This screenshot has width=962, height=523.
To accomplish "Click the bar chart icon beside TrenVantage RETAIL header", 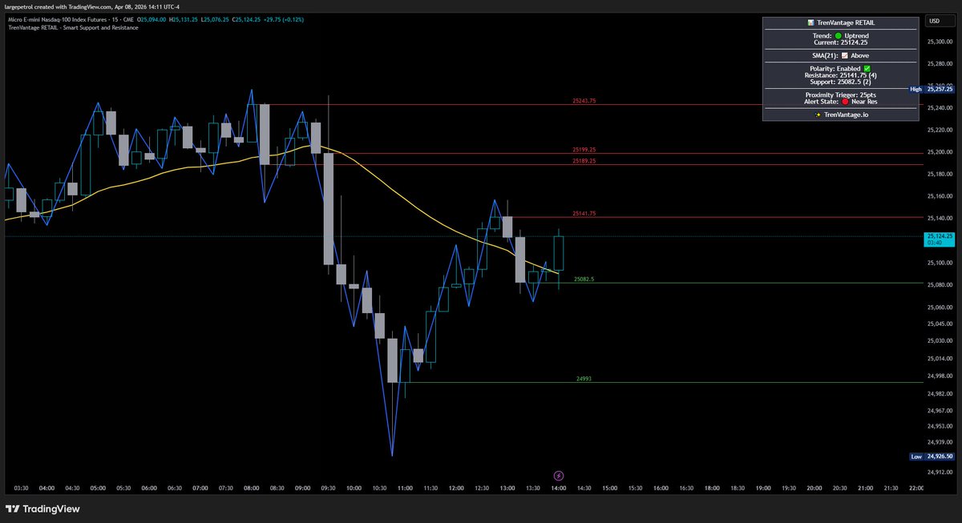I will pos(810,23).
